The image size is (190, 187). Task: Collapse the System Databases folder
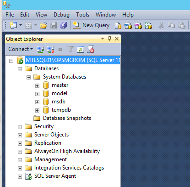pos(28,77)
